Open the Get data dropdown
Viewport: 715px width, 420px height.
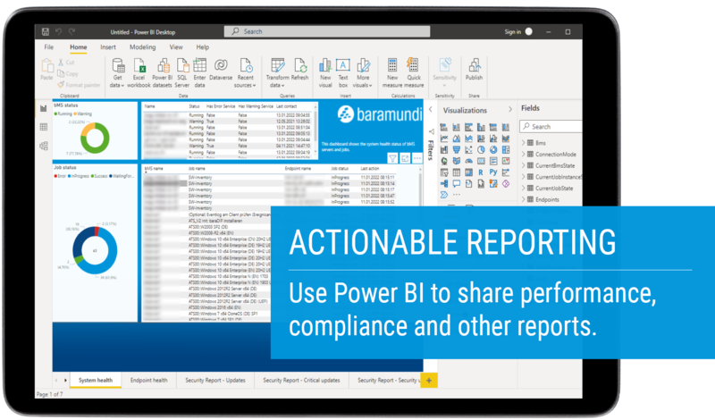click(x=117, y=73)
